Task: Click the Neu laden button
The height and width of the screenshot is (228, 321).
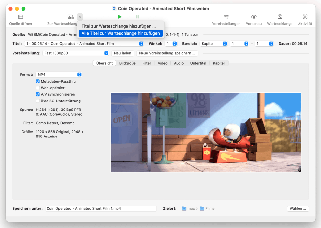Action: click(122, 53)
